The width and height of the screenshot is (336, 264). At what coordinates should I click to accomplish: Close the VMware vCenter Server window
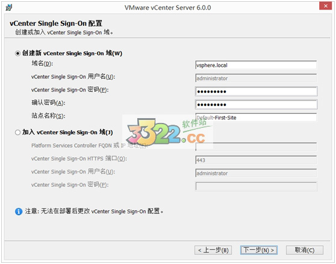(325, 6)
